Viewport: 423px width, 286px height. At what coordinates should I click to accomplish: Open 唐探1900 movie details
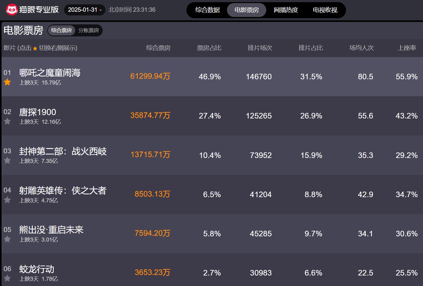(x=37, y=112)
